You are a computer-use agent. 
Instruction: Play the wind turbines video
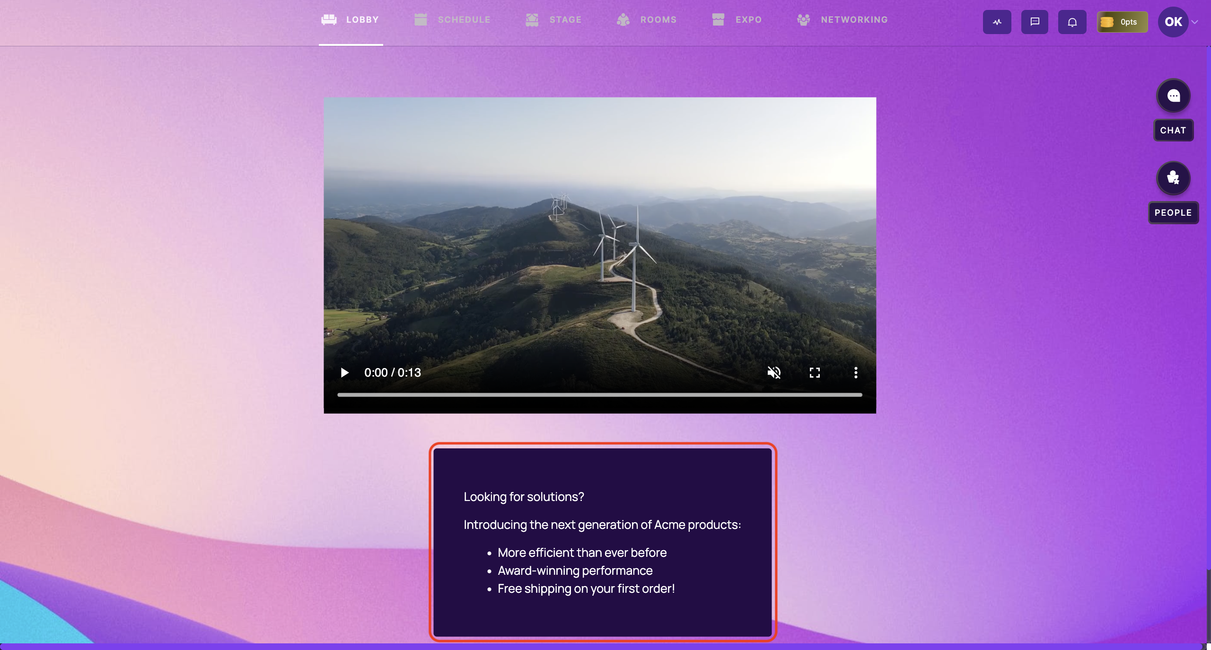click(344, 373)
